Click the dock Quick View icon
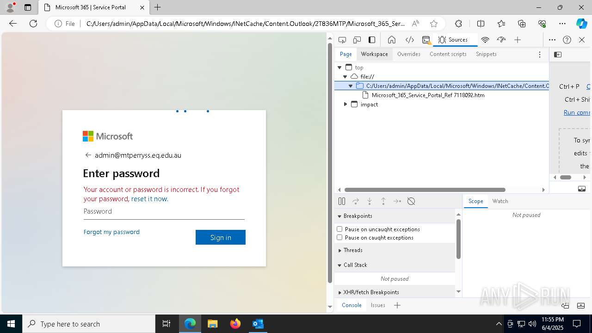Image resolution: width=592 pixels, height=333 pixels. 565,305
